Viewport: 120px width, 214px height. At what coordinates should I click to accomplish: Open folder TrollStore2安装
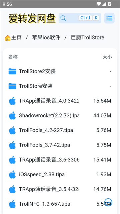click(x=37, y=71)
